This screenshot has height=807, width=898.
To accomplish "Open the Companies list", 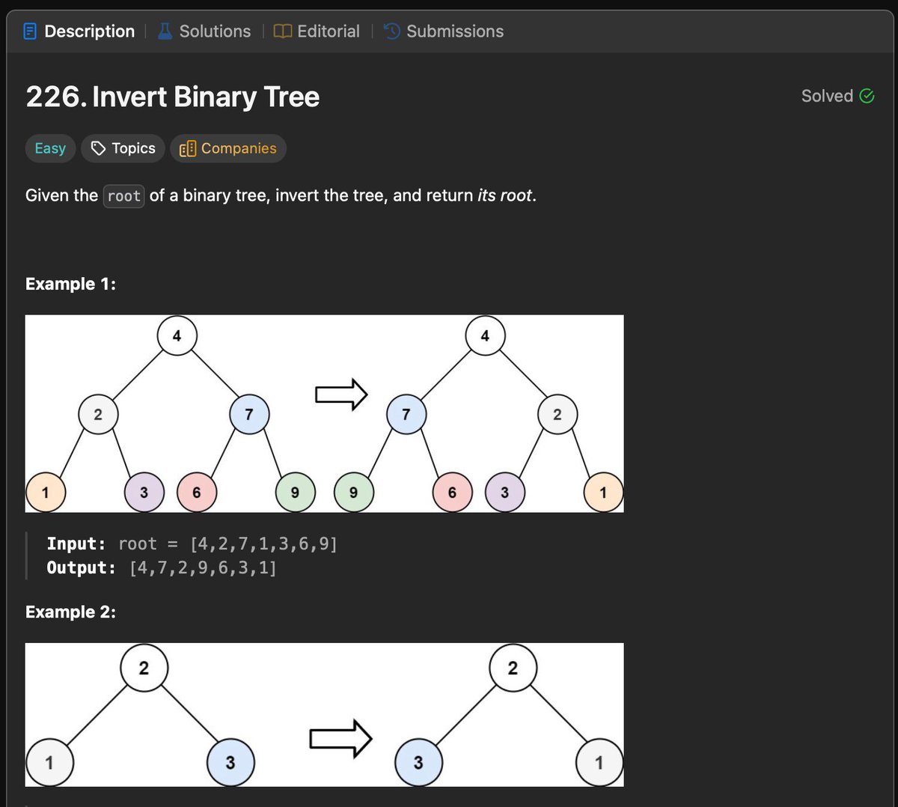I will click(x=228, y=148).
